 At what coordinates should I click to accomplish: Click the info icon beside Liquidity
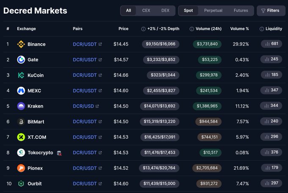click(x=262, y=29)
